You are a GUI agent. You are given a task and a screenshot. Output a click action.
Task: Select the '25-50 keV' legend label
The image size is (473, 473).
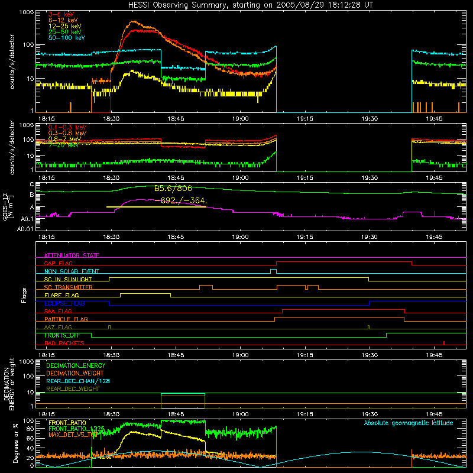[64, 32]
